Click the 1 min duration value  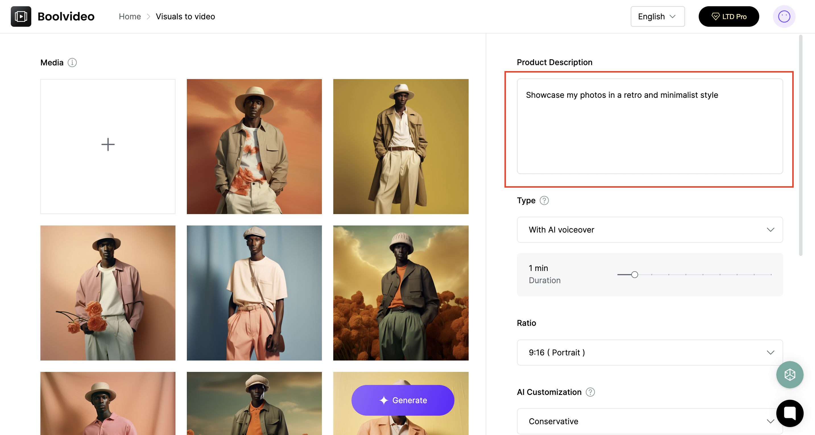pyautogui.click(x=538, y=268)
